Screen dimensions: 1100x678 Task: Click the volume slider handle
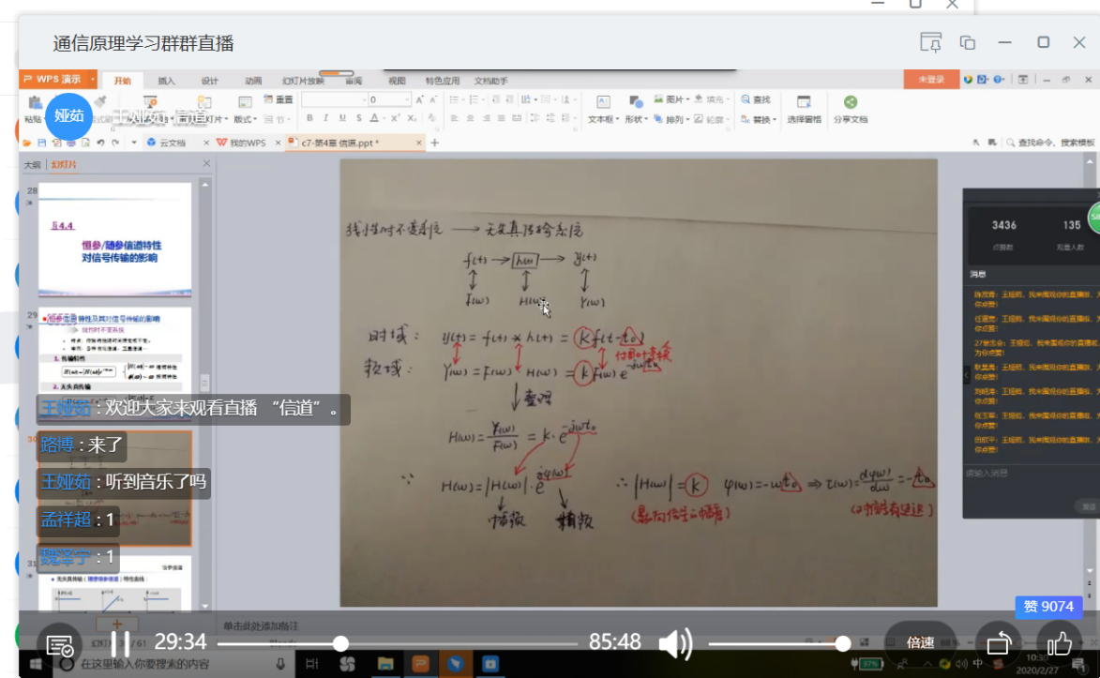click(x=843, y=643)
